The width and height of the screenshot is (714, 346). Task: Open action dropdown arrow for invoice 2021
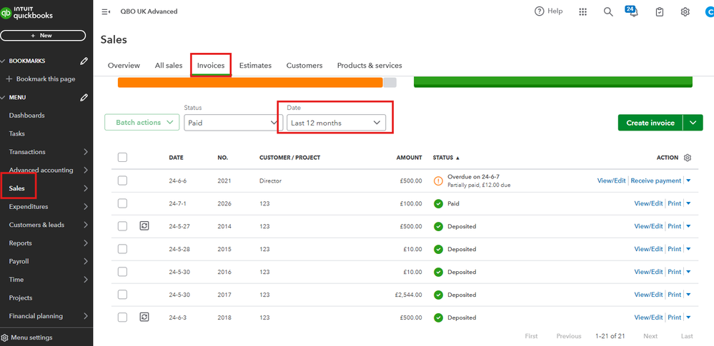688,181
